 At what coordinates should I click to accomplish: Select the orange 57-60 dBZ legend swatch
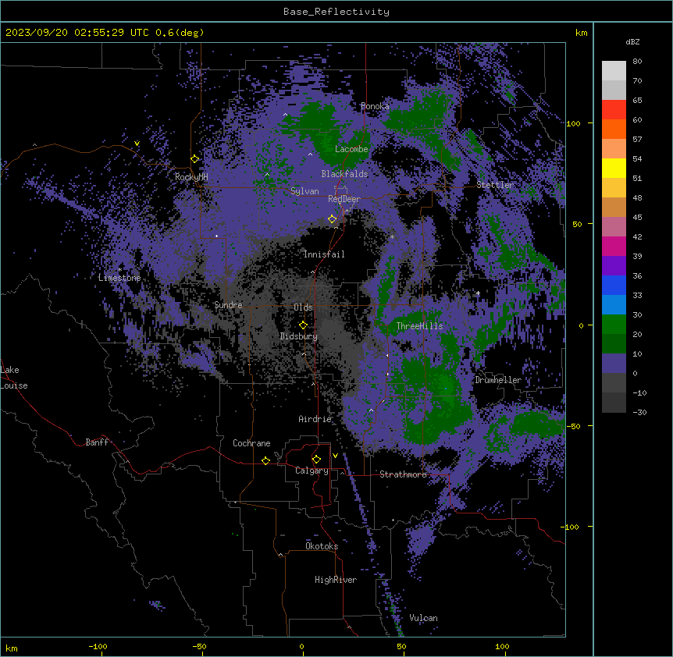click(x=614, y=129)
